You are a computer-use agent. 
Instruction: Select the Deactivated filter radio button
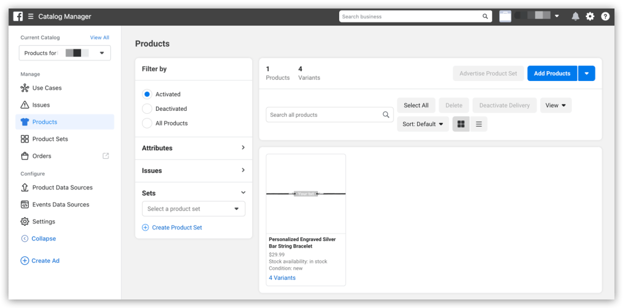(147, 109)
